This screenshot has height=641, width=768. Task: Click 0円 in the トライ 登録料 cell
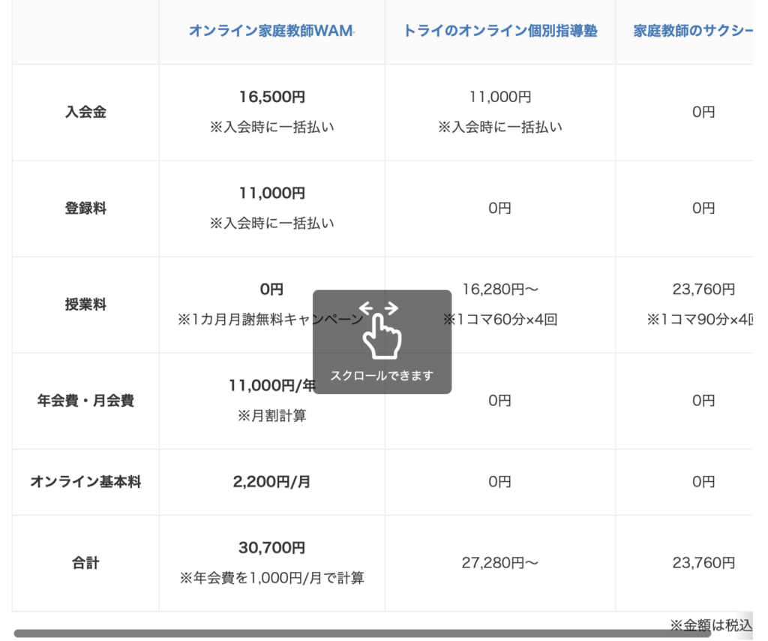point(499,208)
